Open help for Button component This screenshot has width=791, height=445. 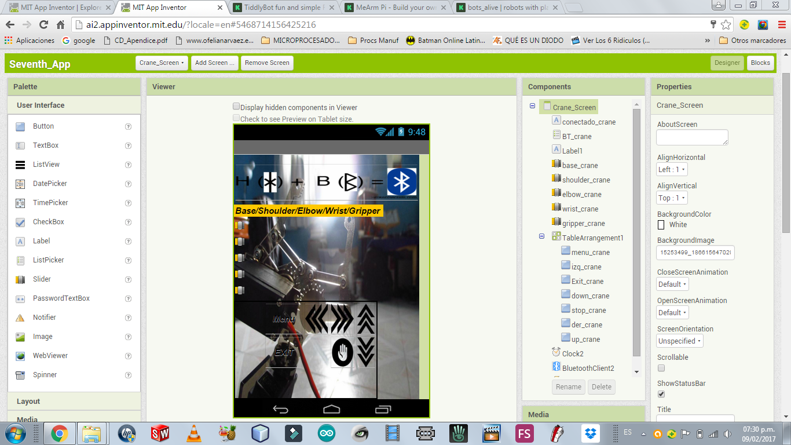[x=129, y=126]
